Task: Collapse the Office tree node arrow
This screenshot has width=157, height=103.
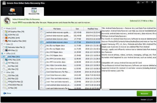Action: point(5,53)
